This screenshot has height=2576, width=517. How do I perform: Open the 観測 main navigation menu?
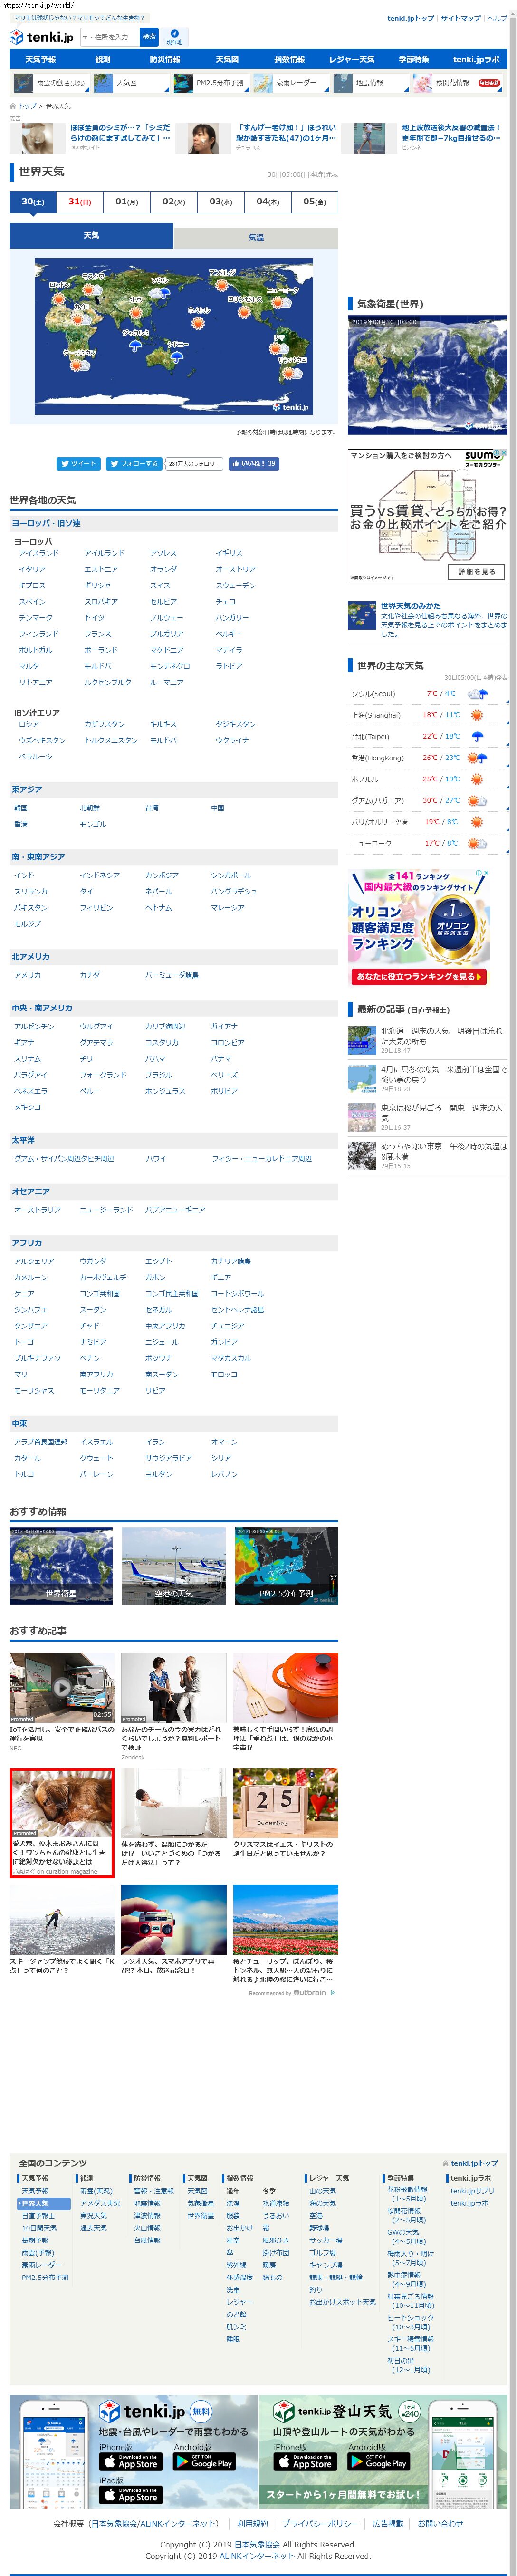[102, 60]
